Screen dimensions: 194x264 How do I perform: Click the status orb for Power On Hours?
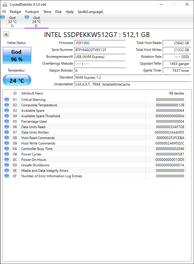tap(7, 159)
